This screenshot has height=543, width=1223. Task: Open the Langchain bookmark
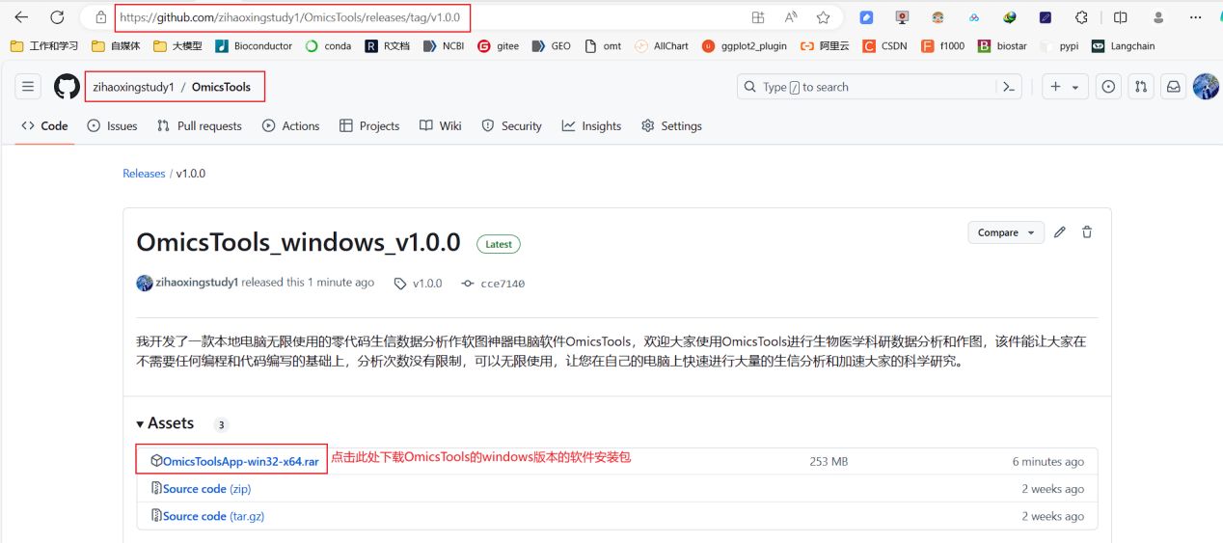pos(1123,45)
